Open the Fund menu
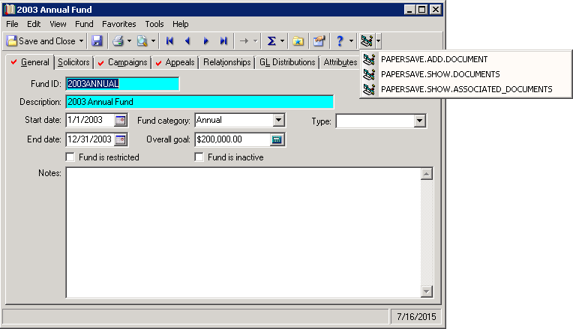Screen dimensions: 573x329 click(x=84, y=24)
